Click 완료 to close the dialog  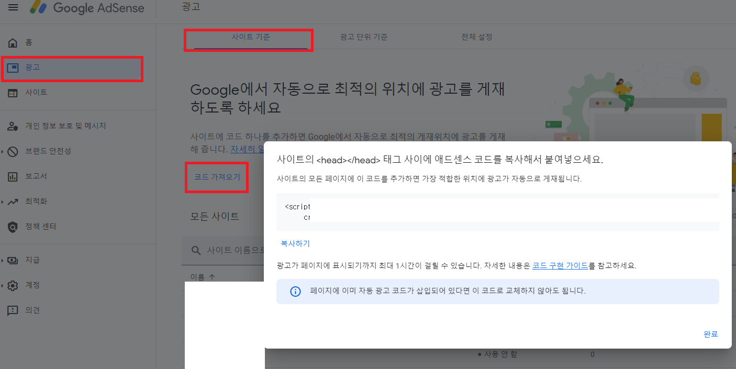[x=710, y=334]
